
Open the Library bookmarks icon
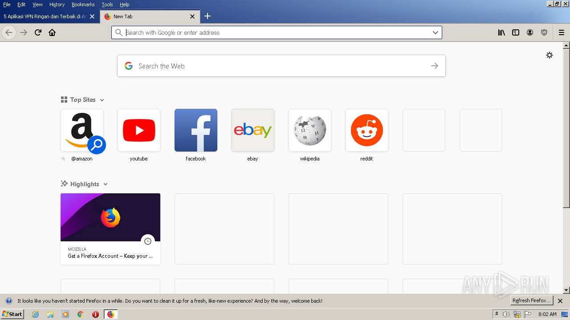click(501, 32)
